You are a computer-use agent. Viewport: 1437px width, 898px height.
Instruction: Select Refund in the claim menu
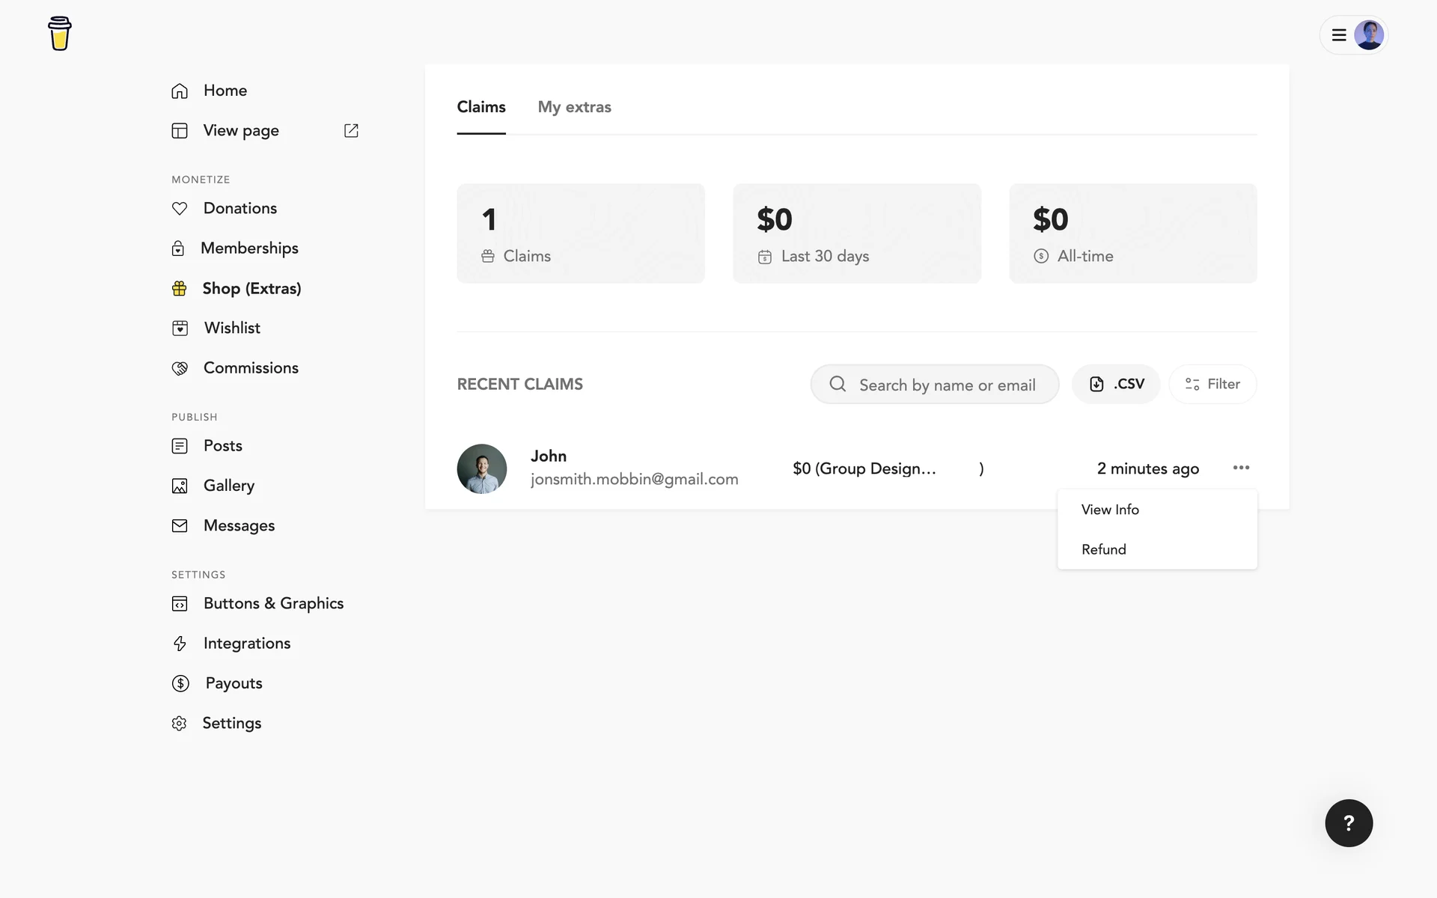pos(1103,549)
